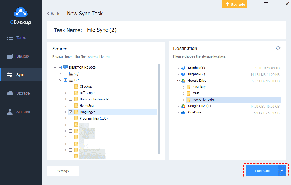Click the Settings button
This screenshot has height=185, width=291.
(63, 171)
